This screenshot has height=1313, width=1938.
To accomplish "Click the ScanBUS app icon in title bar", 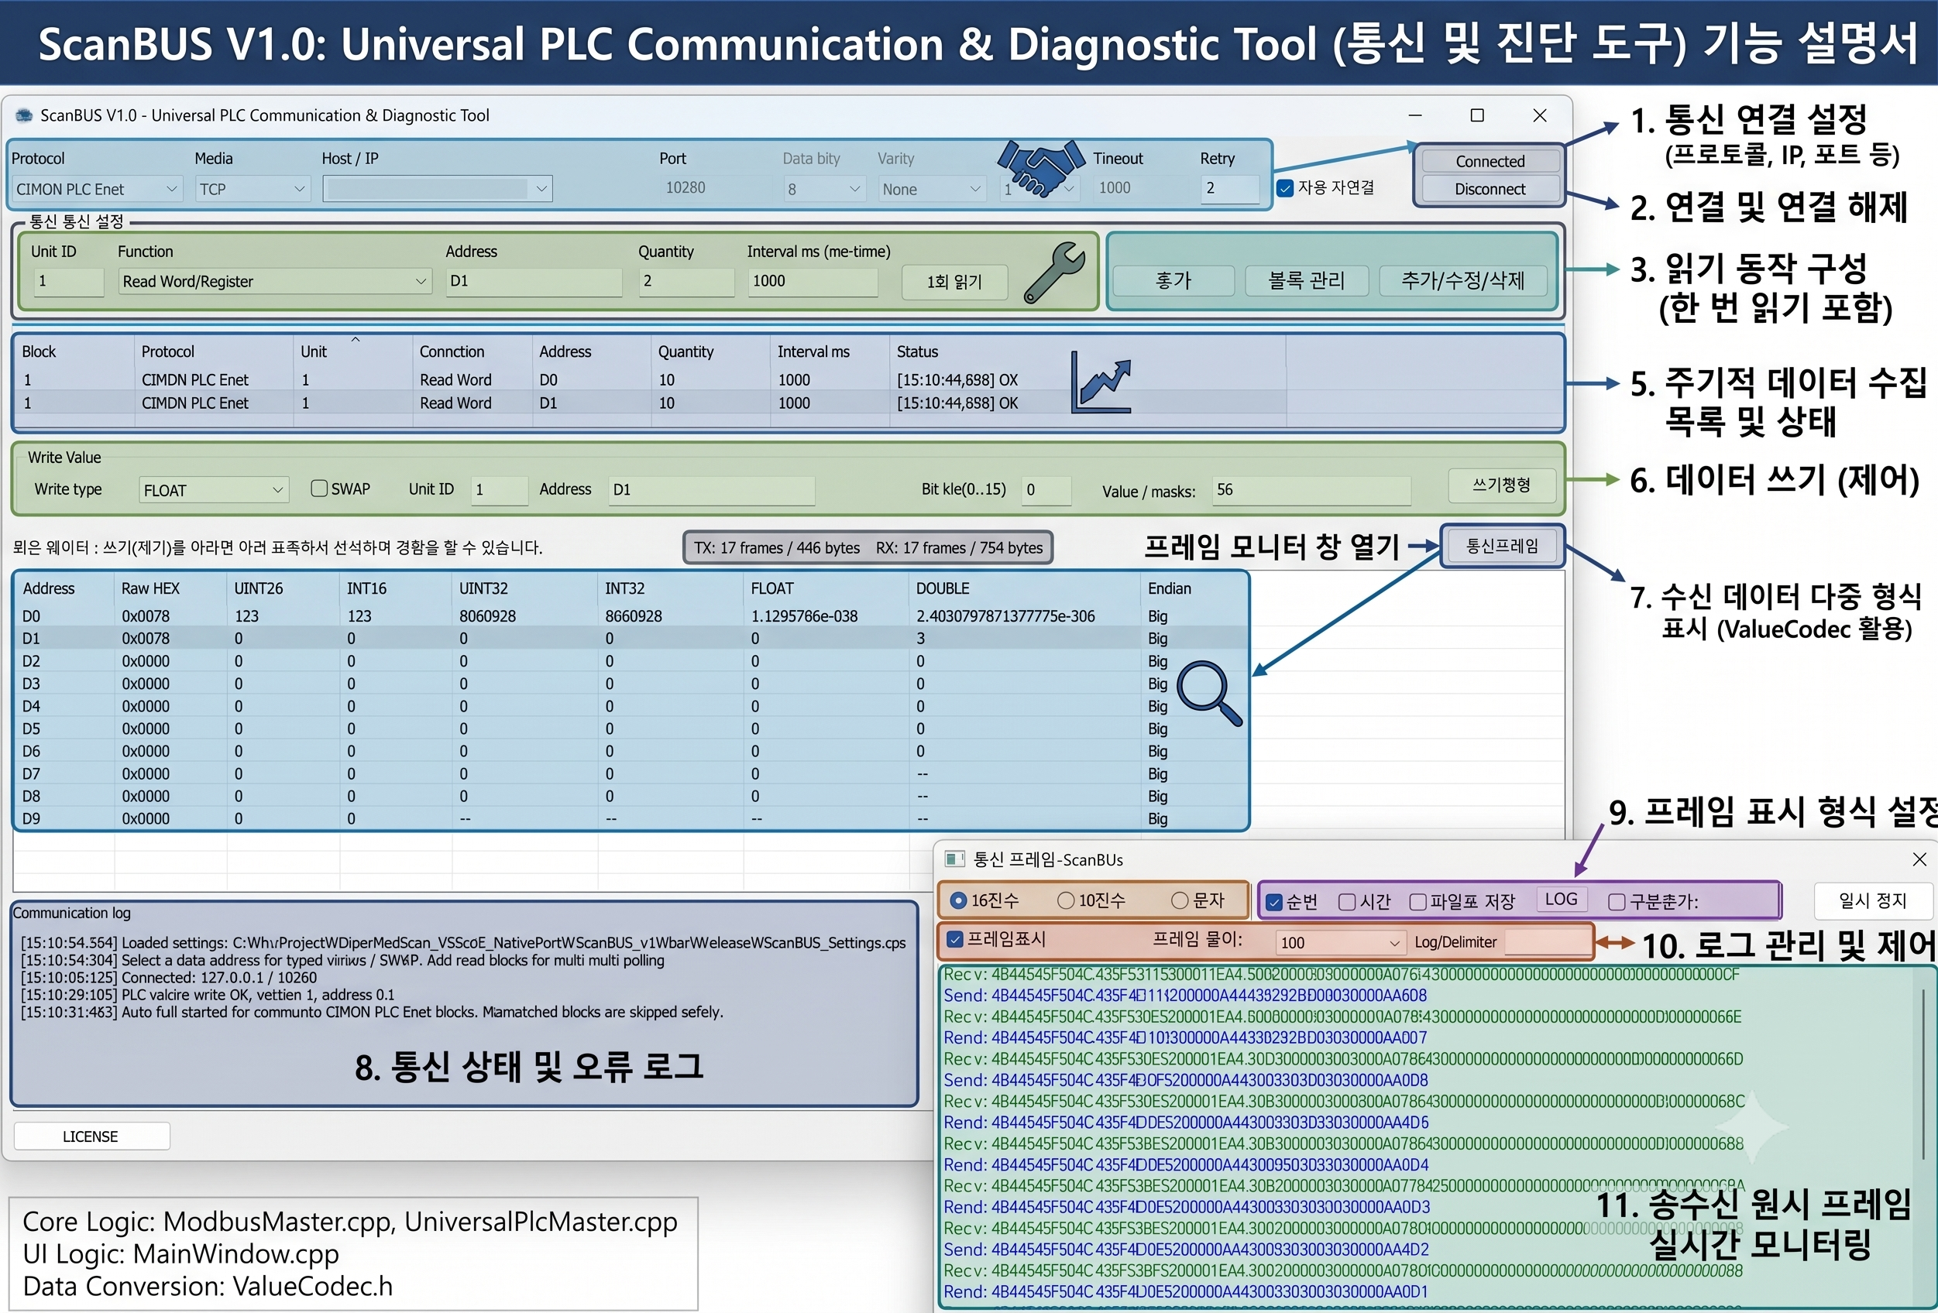I will (x=23, y=115).
